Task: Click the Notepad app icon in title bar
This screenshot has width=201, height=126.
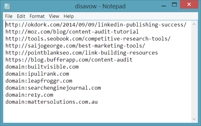Action: tap(7, 6)
